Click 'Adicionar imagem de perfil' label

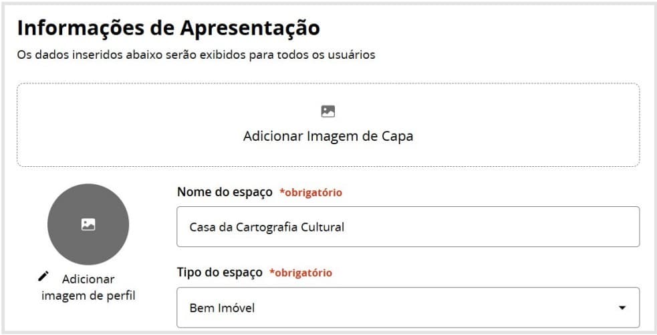(x=88, y=287)
